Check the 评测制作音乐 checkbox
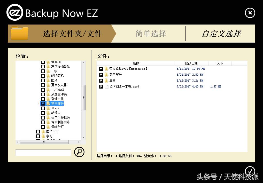Viewport: 263px width, 183px height. pyautogui.click(x=43, y=122)
